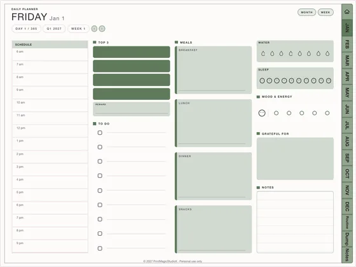Open the FEB month tab
Viewport: 356px width, 267px height.
347,44
